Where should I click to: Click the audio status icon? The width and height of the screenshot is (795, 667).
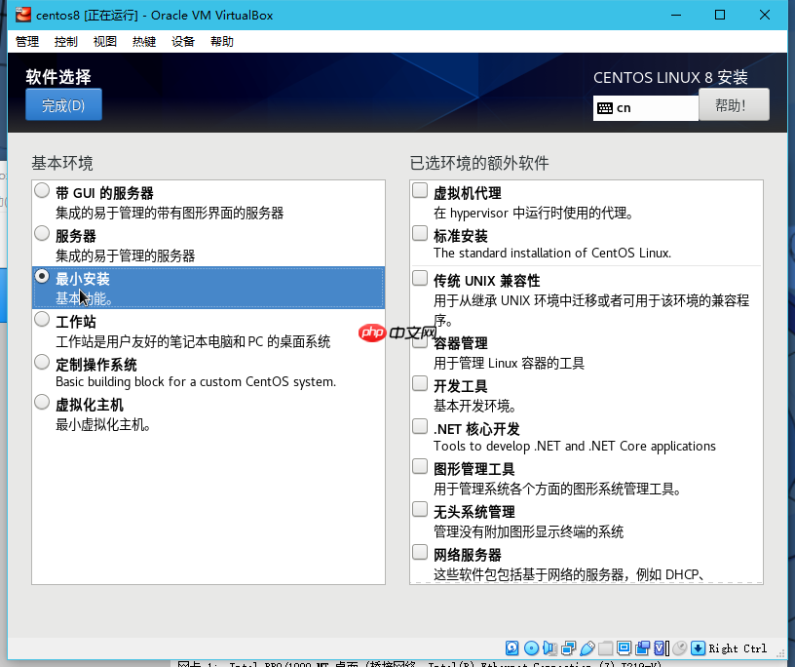point(549,647)
